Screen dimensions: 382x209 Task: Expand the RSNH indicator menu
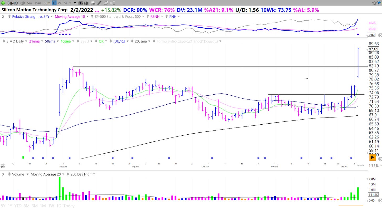pyautogui.click(x=162, y=17)
